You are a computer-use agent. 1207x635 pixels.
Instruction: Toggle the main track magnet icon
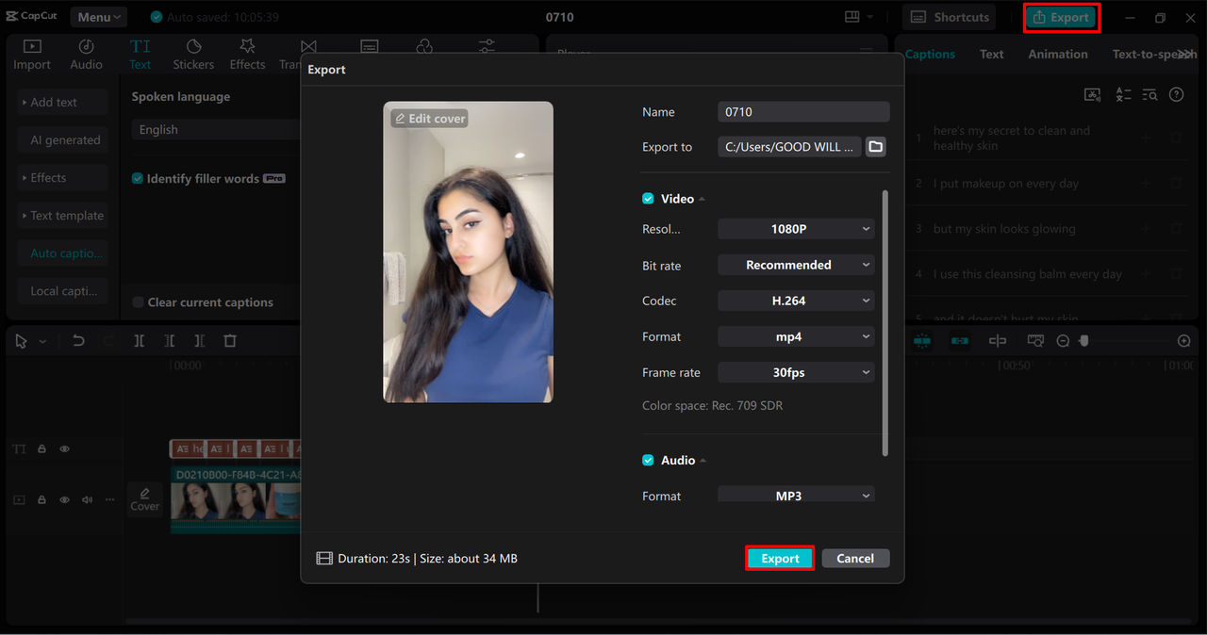tap(923, 341)
